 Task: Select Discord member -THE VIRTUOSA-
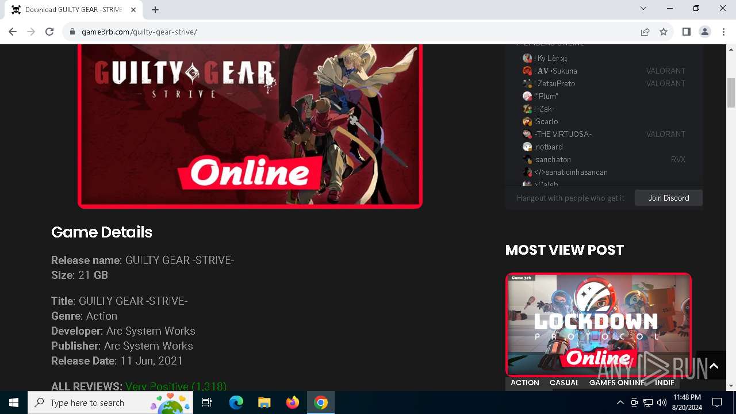tap(557, 134)
